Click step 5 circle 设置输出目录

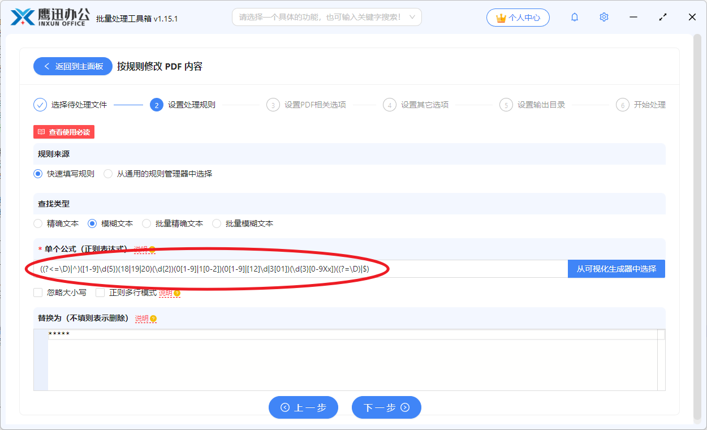(x=506, y=105)
